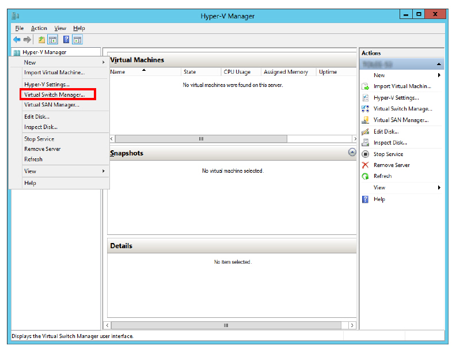The height and width of the screenshot is (353, 456).
Task: Collapse the server section in Actions pane
Action: coord(439,64)
